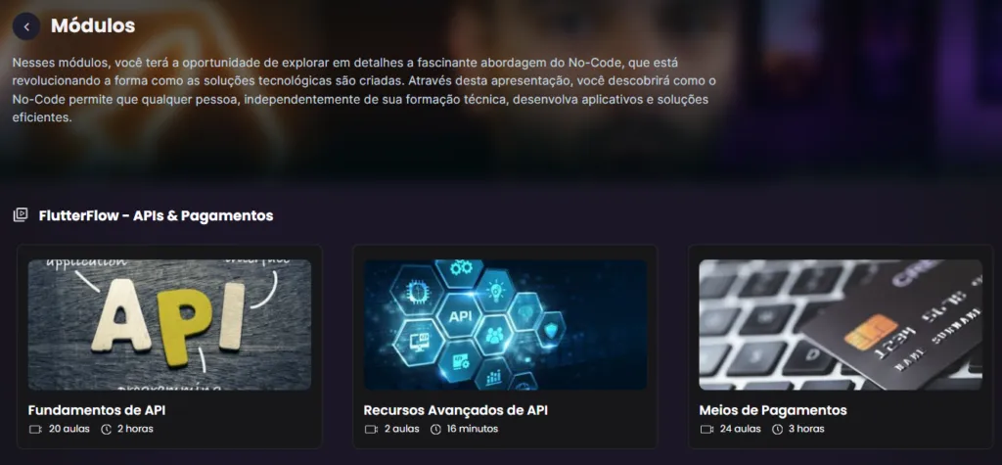
Task: Click the clock icon beside 2 horas
Action: pyautogui.click(x=106, y=429)
